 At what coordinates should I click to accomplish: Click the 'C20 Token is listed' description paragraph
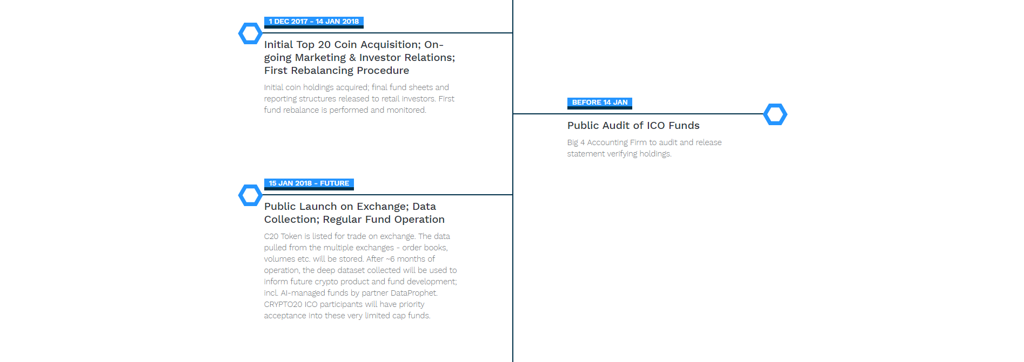(360, 276)
